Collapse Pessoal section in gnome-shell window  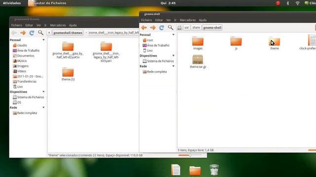173,35
